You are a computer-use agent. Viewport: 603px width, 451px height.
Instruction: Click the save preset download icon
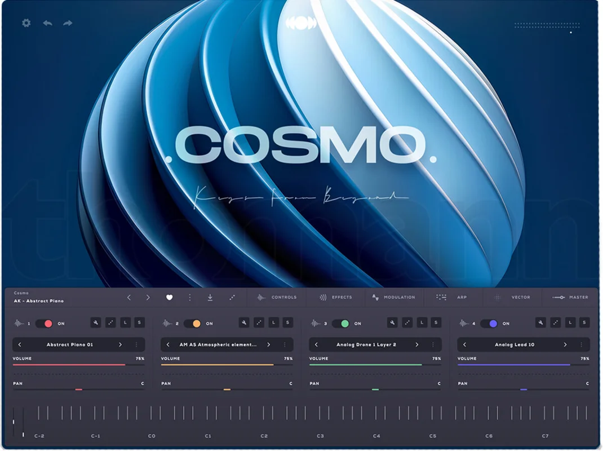[210, 298]
